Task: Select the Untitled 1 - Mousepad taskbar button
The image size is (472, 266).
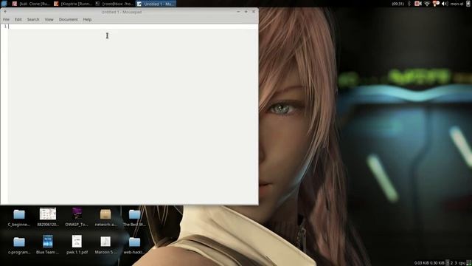Action: (156, 4)
